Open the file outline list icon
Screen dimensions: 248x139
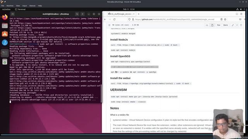coord(109,25)
